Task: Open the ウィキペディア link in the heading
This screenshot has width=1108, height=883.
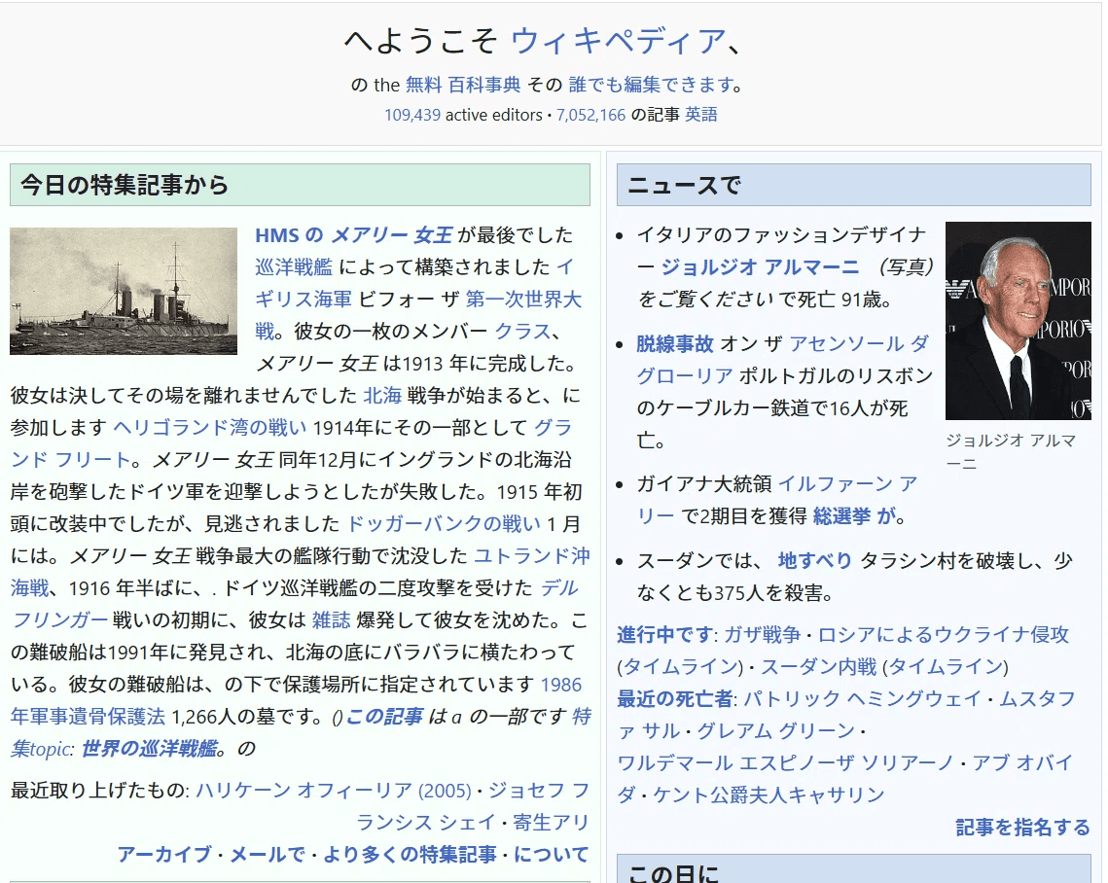Action: pyautogui.click(x=618, y=41)
